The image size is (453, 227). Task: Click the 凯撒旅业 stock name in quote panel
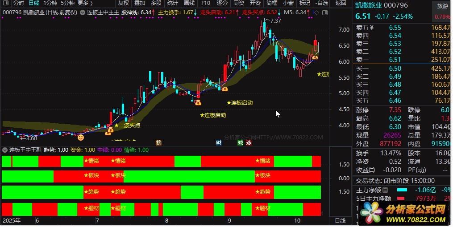click(x=369, y=5)
